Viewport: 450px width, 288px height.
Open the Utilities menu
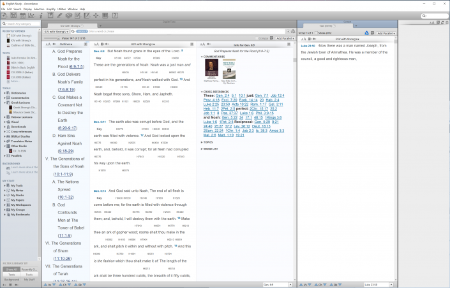click(61, 9)
